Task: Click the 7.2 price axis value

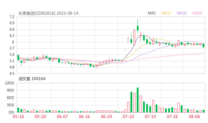Action: 12,17
